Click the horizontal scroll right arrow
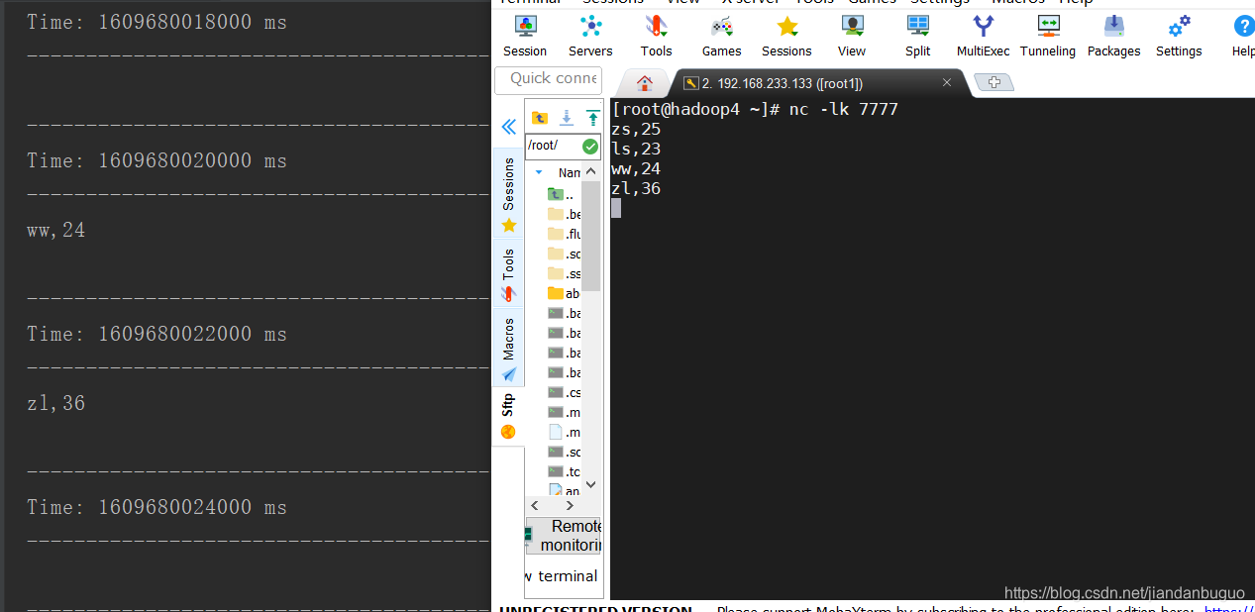The width and height of the screenshot is (1255, 612). [572, 506]
